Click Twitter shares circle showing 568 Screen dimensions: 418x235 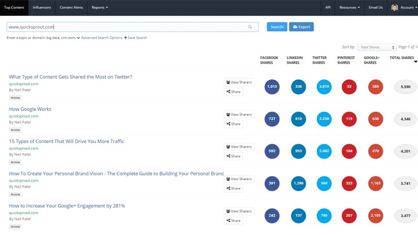(x=324, y=183)
